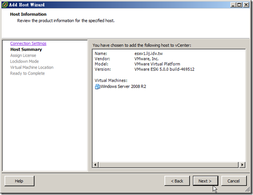Click the resize grip at window corner
This screenshot has height=195, width=253.
tap(248, 190)
